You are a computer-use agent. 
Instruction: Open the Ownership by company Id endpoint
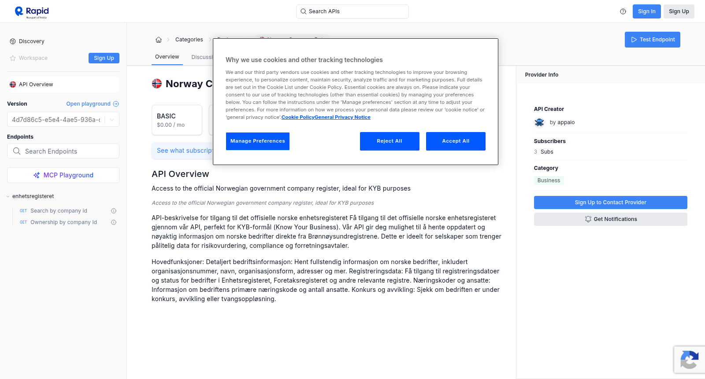pos(63,222)
